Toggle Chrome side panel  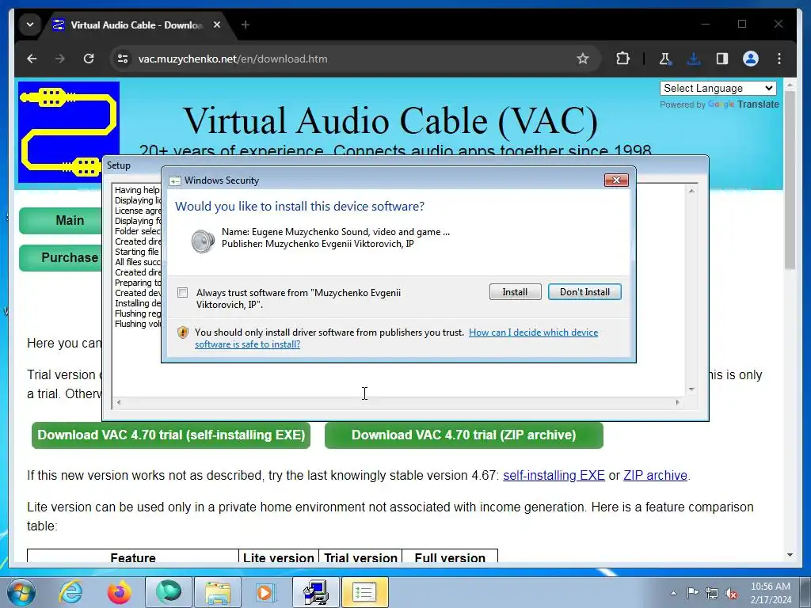[722, 59]
